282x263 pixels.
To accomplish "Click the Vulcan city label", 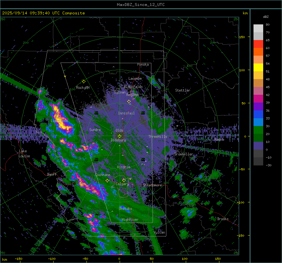I will [159, 232].
